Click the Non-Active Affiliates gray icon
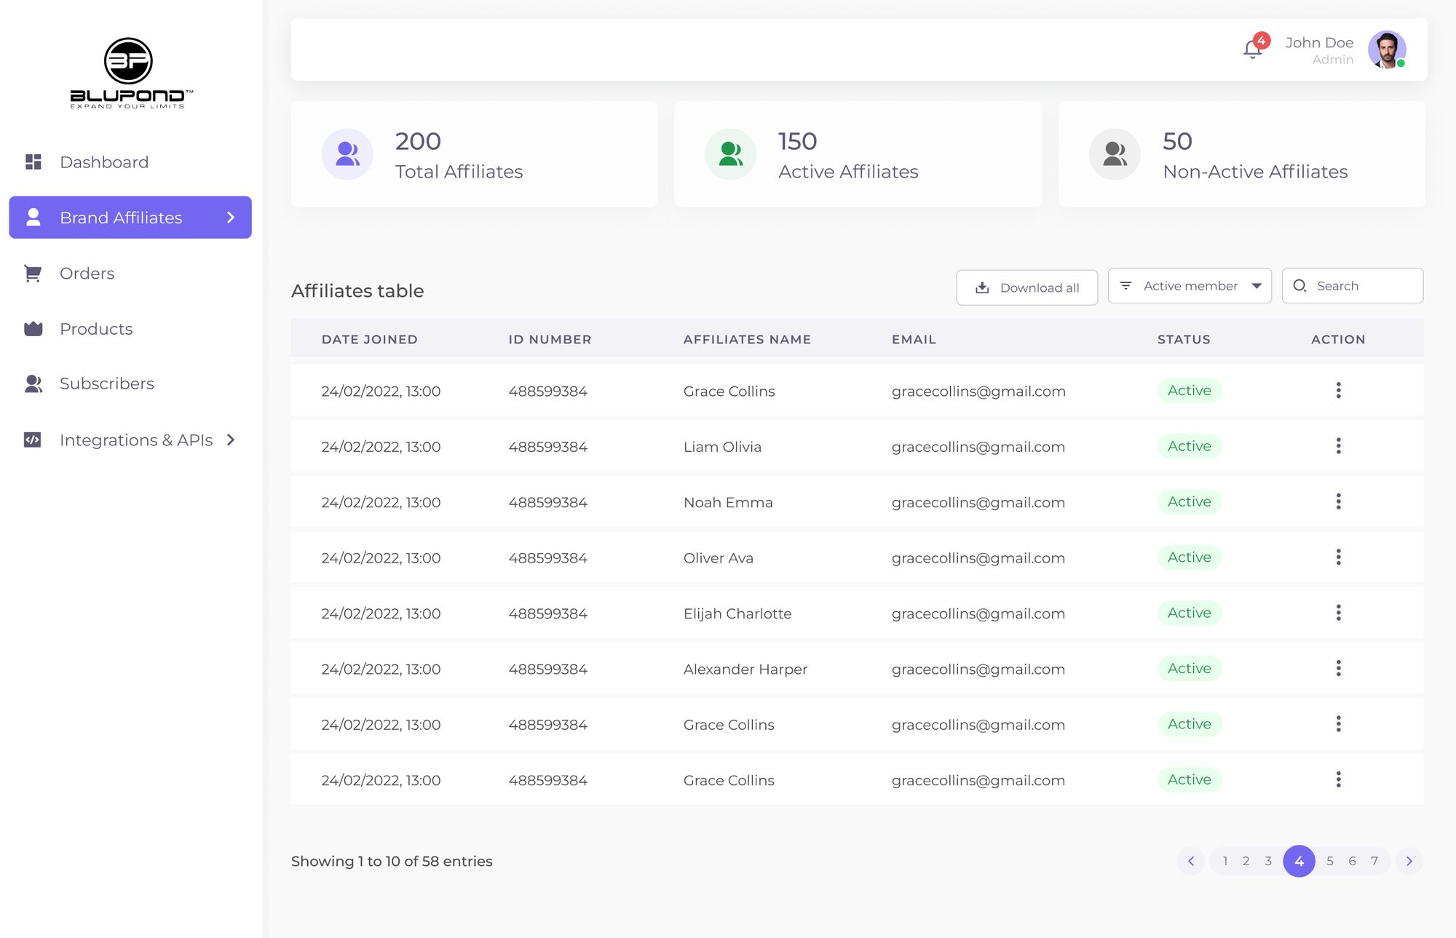Screen dimensions: 1456x938 (x=1115, y=154)
